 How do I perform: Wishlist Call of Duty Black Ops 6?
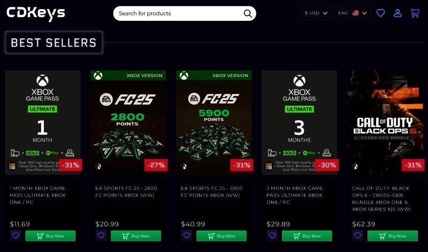(358, 235)
